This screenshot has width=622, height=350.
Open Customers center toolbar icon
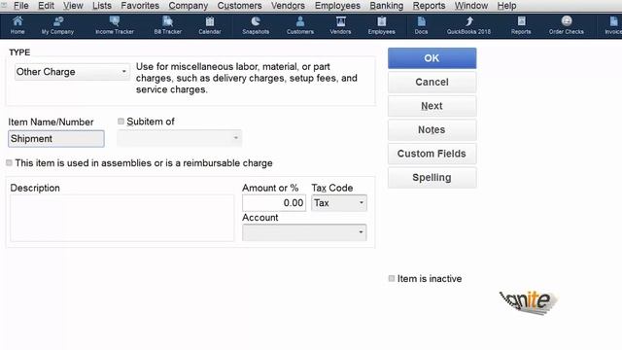pyautogui.click(x=300, y=25)
